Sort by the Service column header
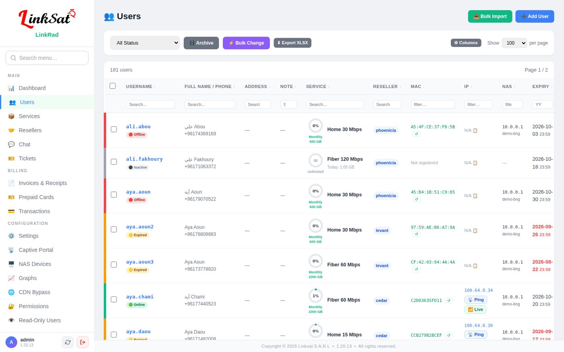The width and height of the screenshot is (564, 352). (318, 86)
